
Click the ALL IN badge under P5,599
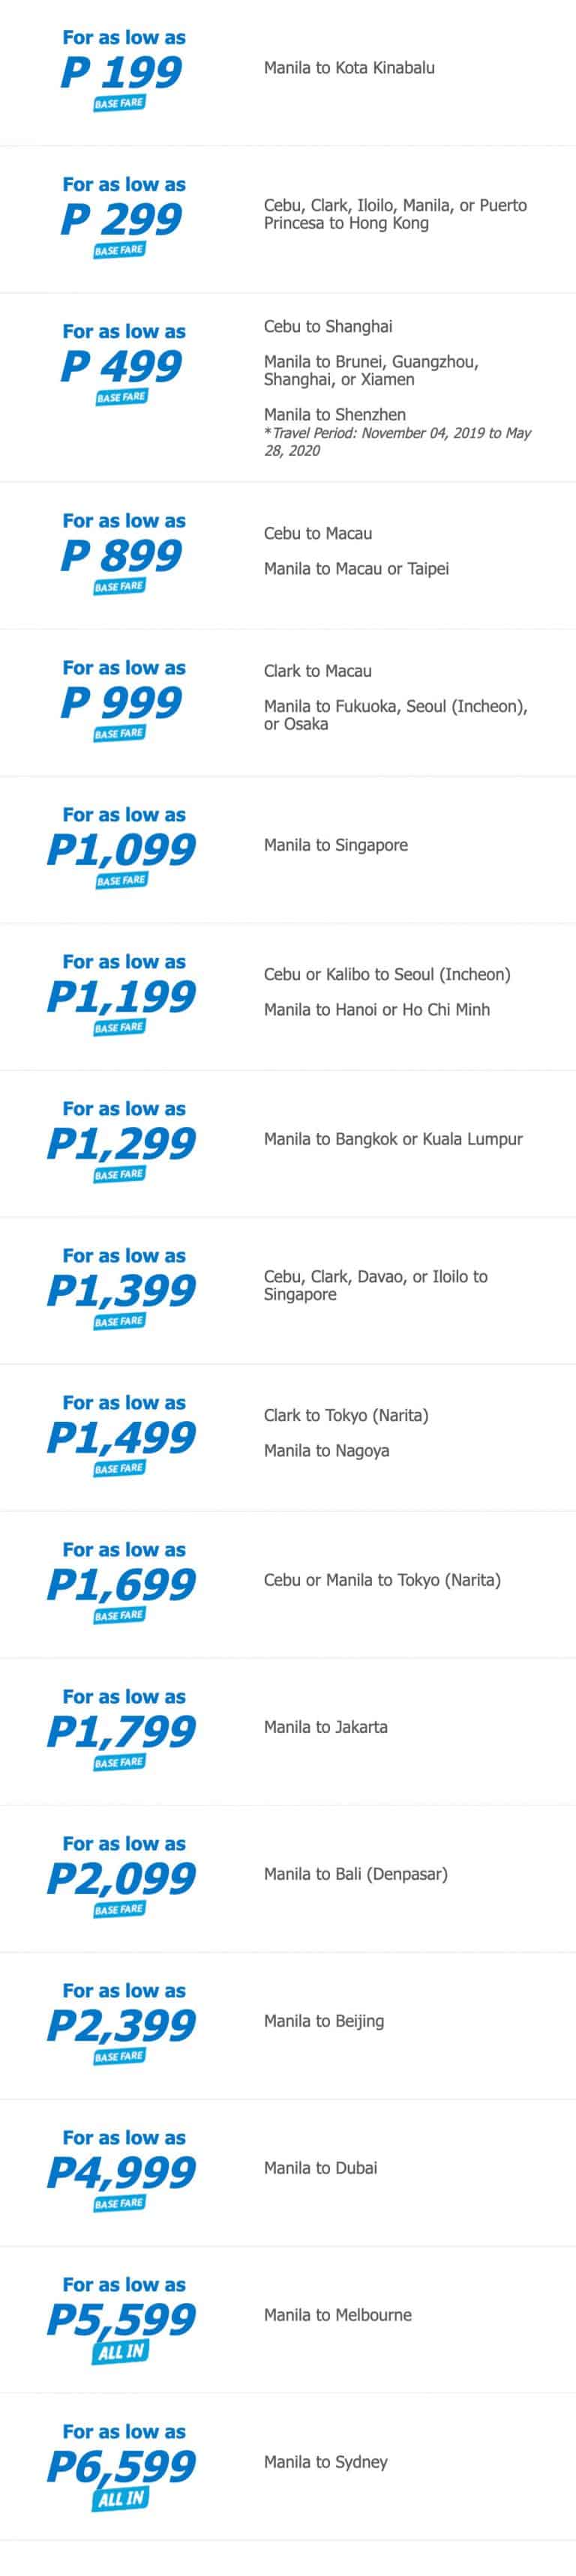[x=121, y=2352]
